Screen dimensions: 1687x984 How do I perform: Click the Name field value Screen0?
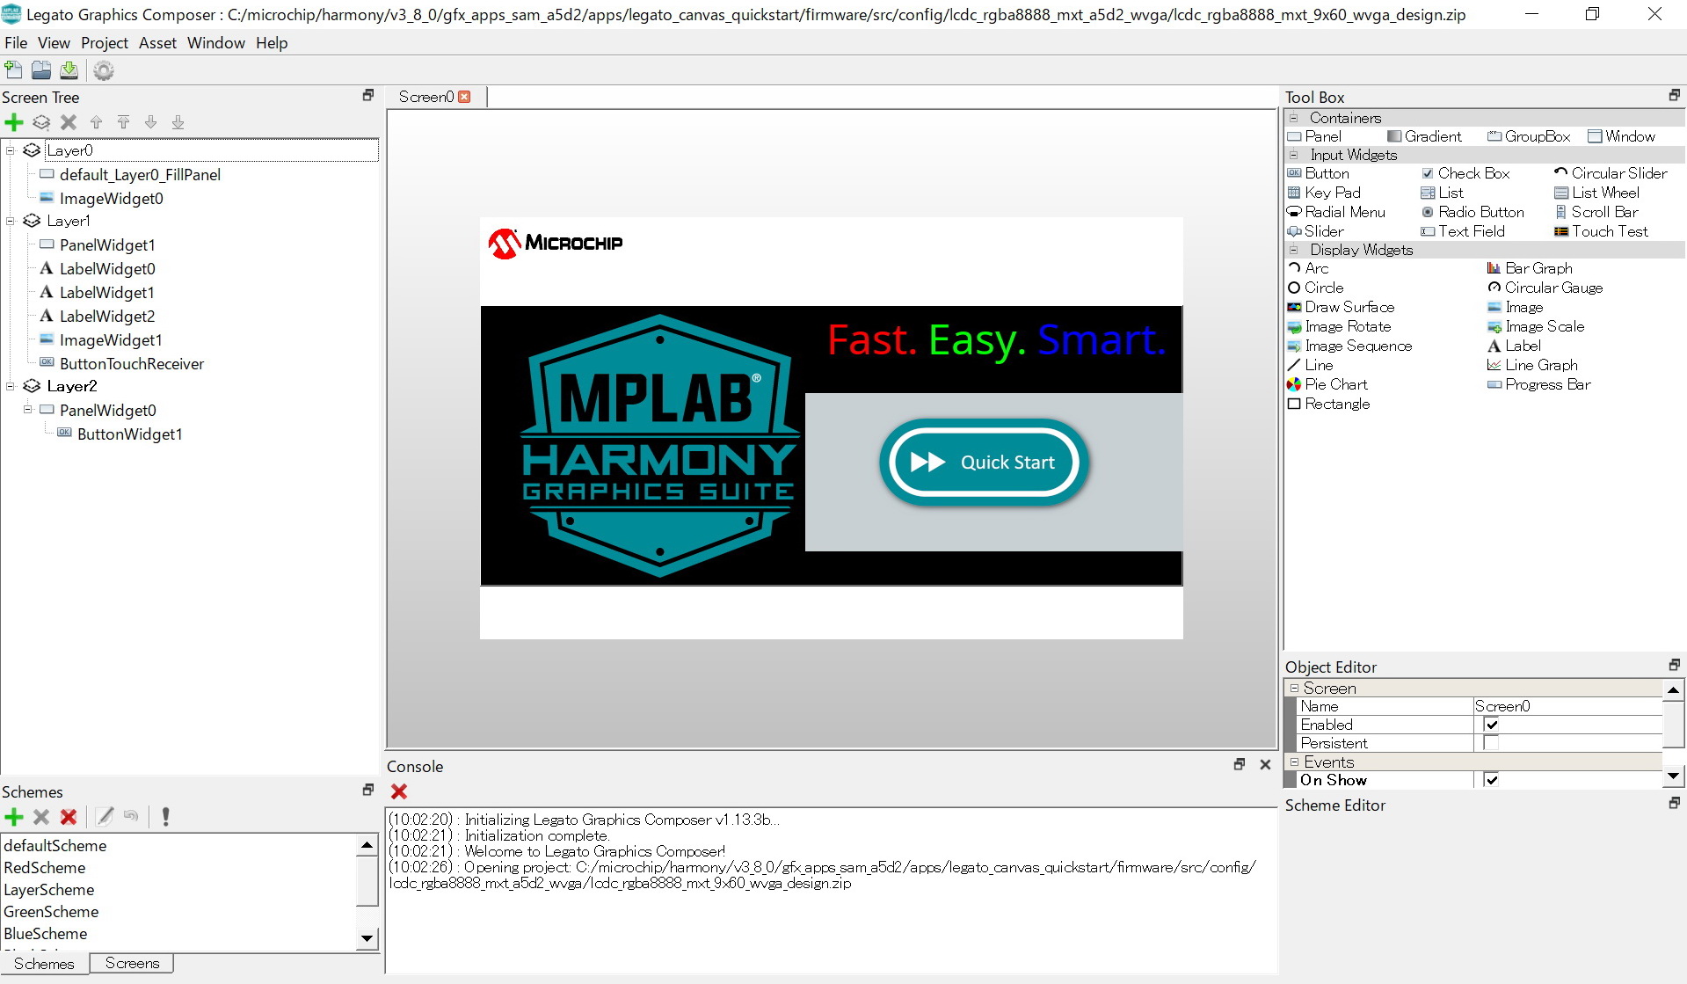pos(1567,706)
